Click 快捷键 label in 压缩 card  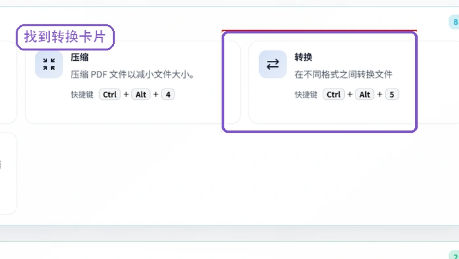(82, 94)
